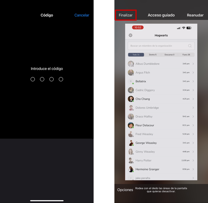This screenshot has width=208, height=203.
Task: Open Hermoine Granger's avatar
Action: click(x=131, y=169)
